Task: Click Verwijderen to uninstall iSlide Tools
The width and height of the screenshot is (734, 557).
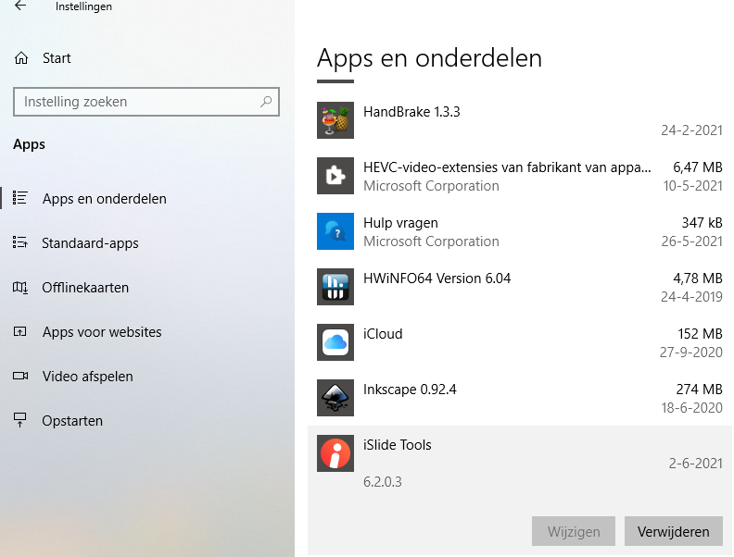Action: click(673, 531)
